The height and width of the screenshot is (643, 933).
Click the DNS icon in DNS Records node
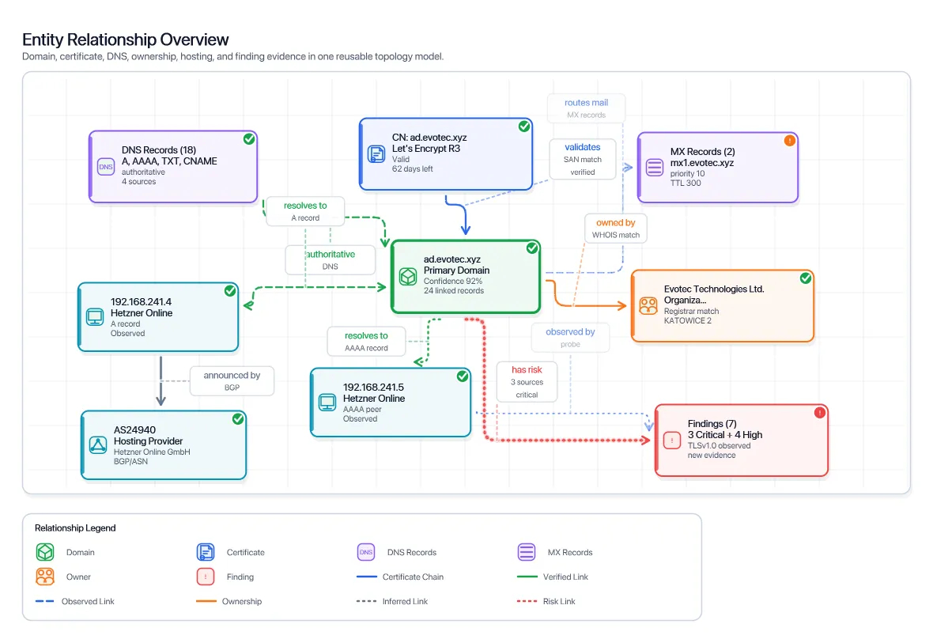pyautogui.click(x=106, y=167)
